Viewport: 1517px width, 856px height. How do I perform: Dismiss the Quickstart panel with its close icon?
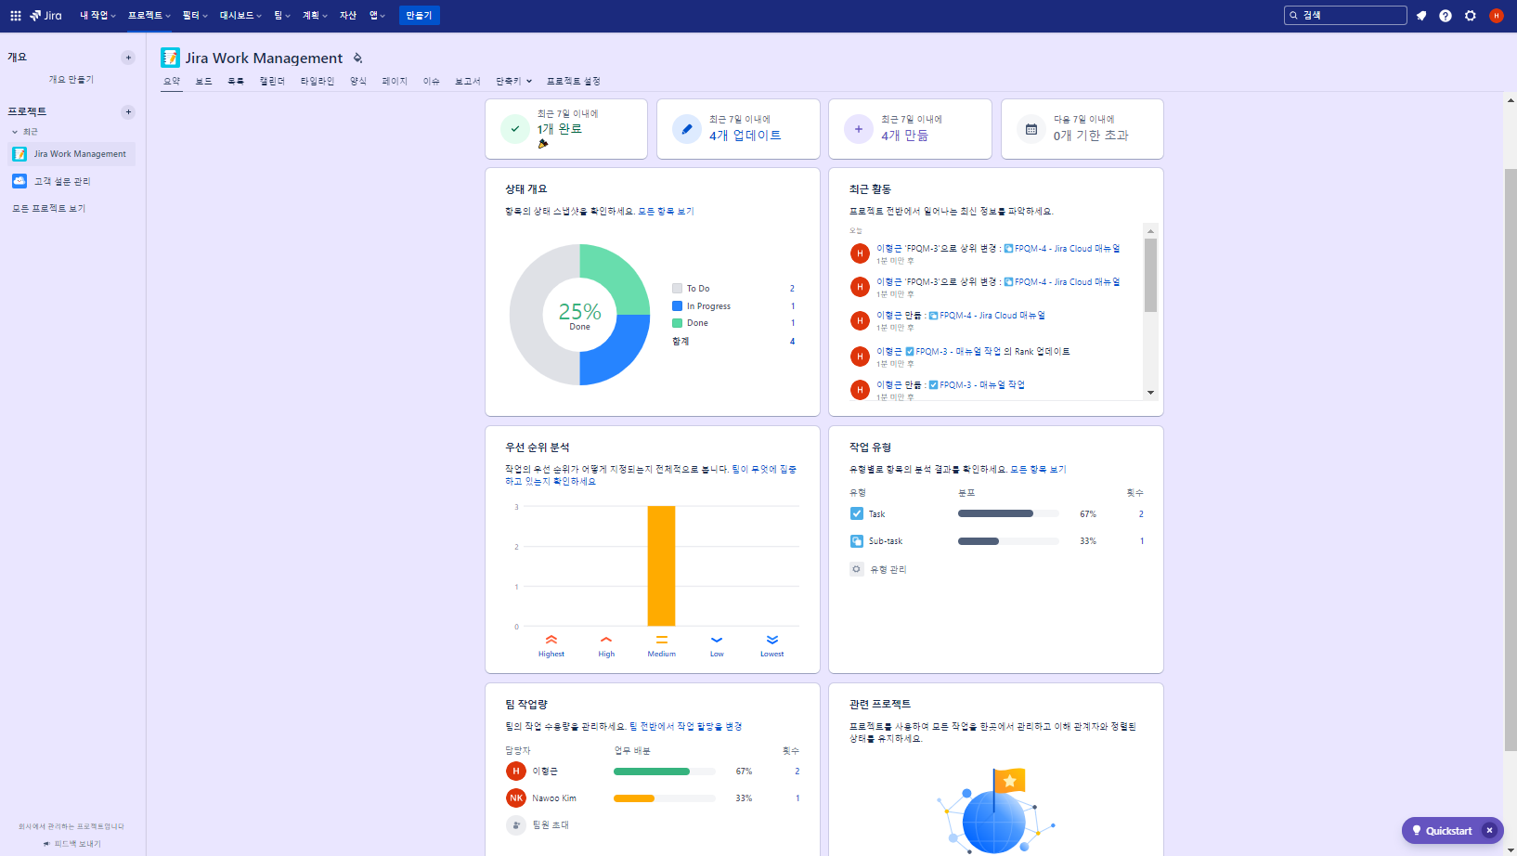click(x=1490, y=831)
